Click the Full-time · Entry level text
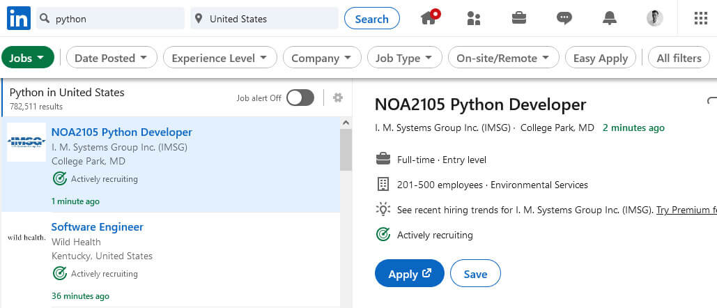Image resolution: width=717 pixels, height=308 pixels. pyautogui.click(x=442, y=160)
